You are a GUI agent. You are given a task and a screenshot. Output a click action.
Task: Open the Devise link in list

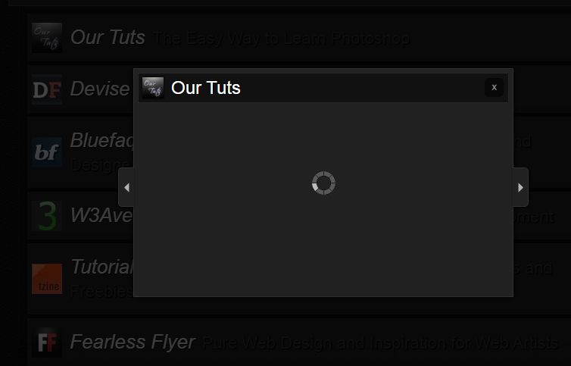[x=100, y=89]
